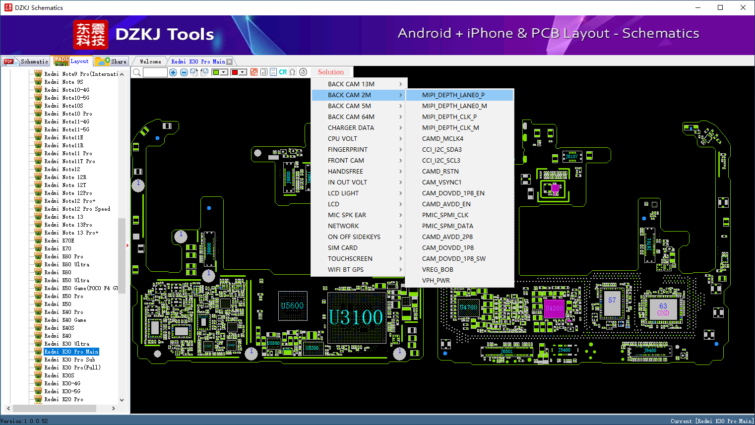Click the orange overlapping squares icon

click(254, 72)
